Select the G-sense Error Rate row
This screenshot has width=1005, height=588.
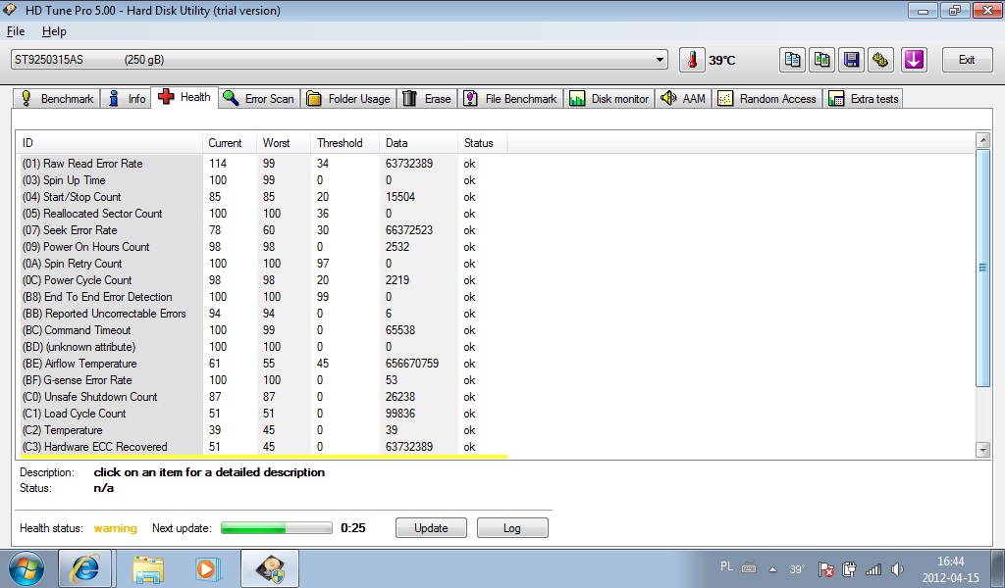(263, 380)
